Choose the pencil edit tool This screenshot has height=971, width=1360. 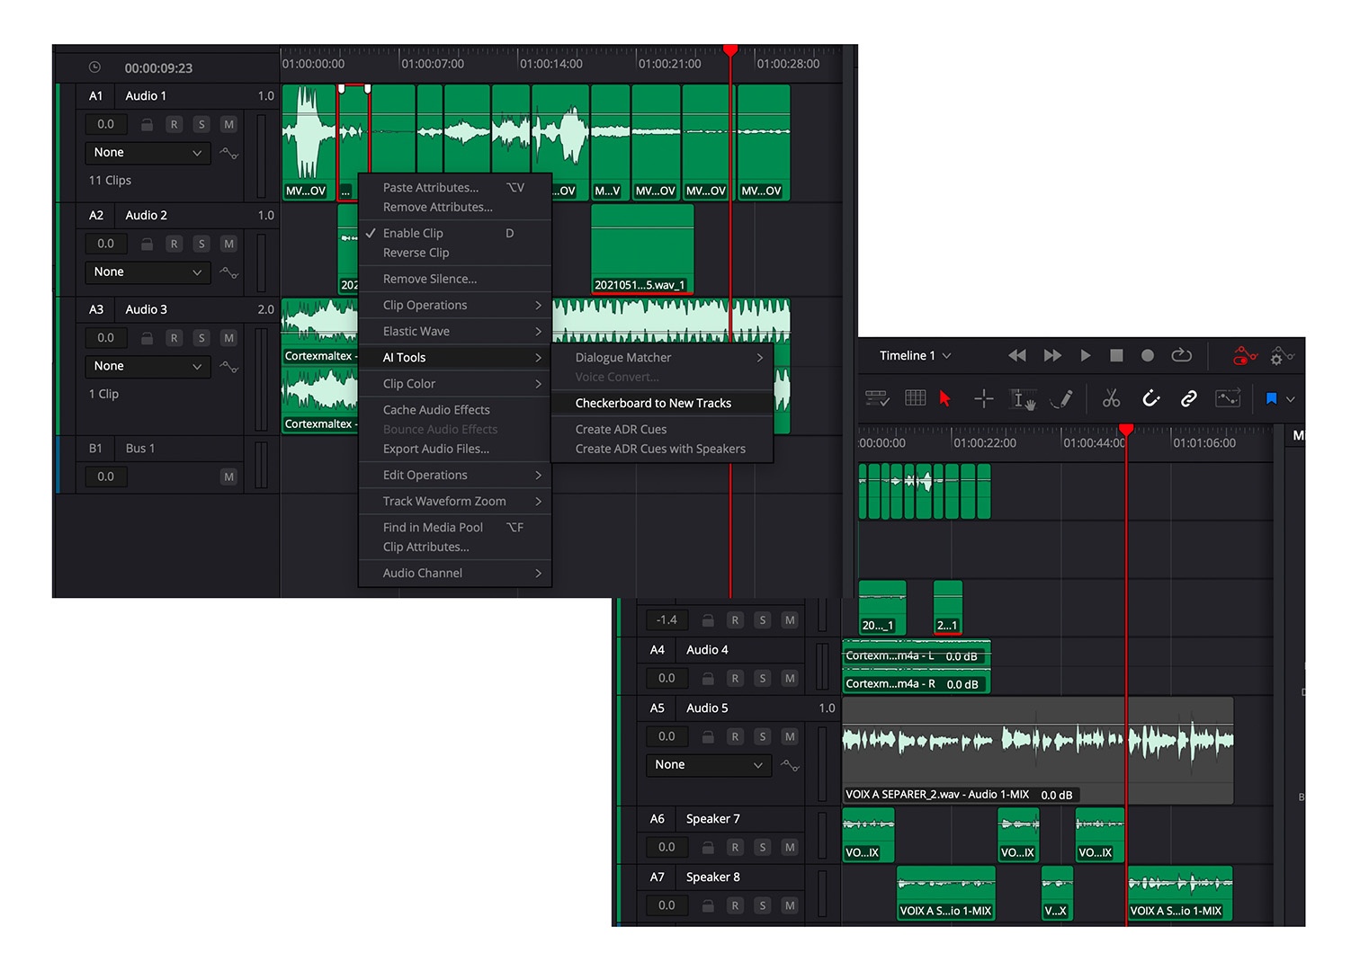click(x=1062, y=398)
